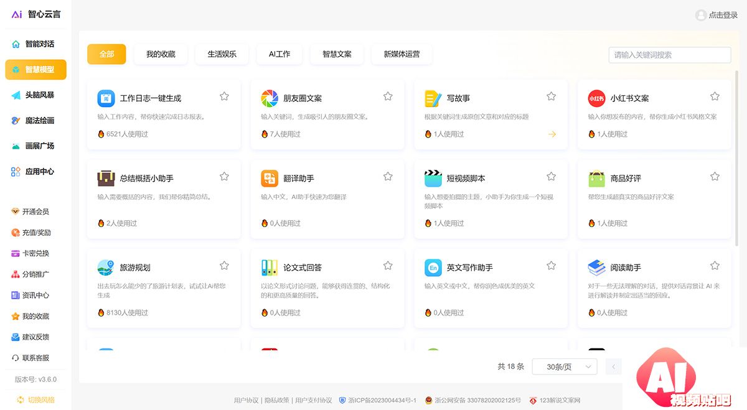Open the 朋友圈文案 colorful icon
Viewport: 747px width, 410px height.
270,98
